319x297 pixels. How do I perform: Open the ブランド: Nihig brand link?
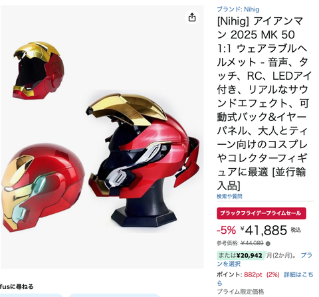(238, 9)
